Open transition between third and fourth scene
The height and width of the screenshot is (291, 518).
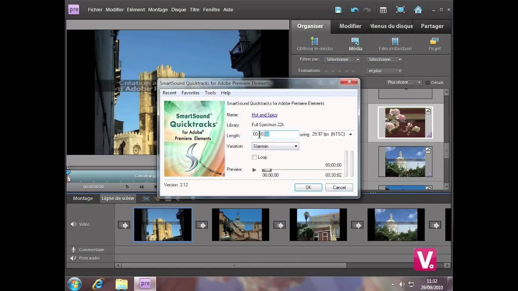coord(357,225)
